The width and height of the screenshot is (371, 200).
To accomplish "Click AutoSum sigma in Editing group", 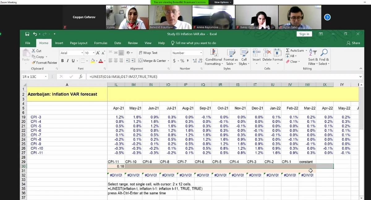I will [x=295, y=50].
